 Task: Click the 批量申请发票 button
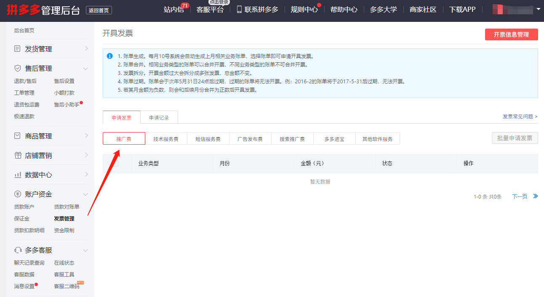pos(515,138)
